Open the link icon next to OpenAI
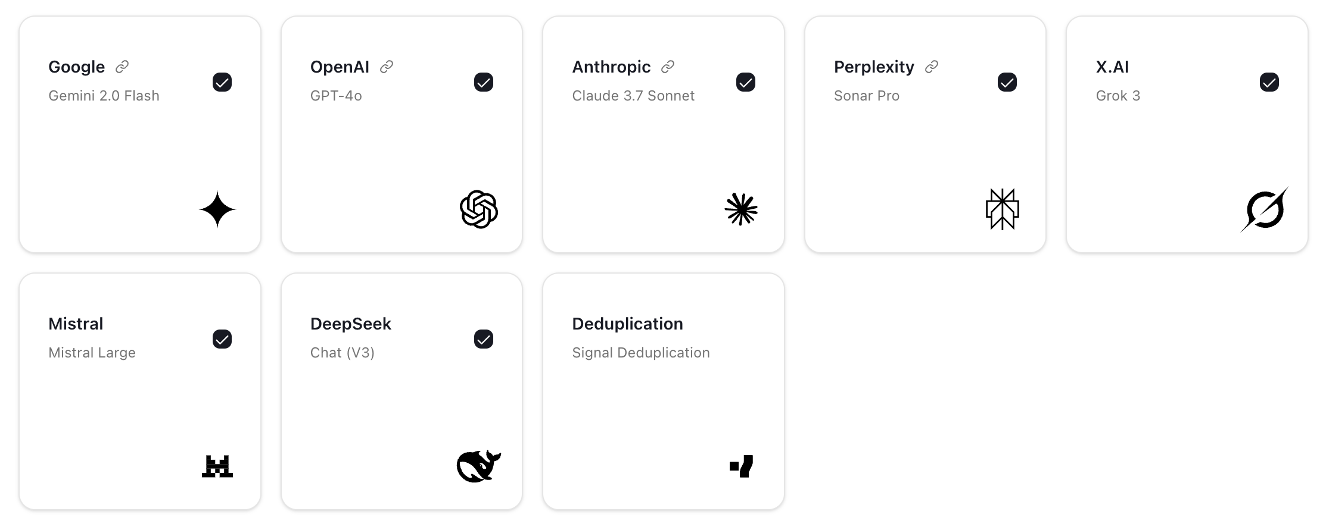The image size is (1326, 527). tap(387, 67)
